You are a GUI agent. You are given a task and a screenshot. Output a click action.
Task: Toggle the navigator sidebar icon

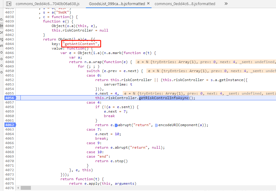coord(8,4)
